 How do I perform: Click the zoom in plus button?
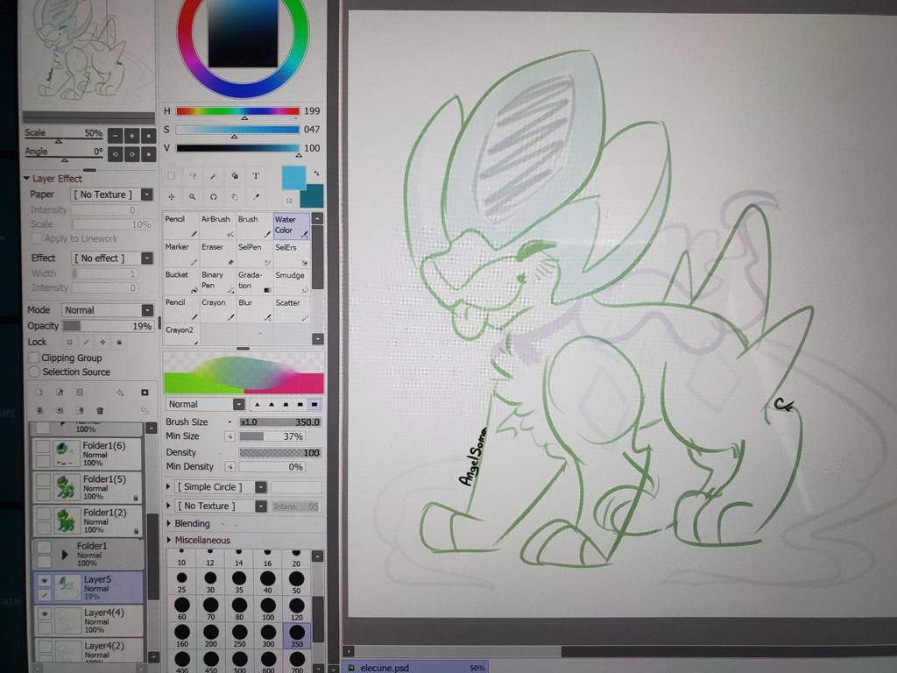click(131, 136)
